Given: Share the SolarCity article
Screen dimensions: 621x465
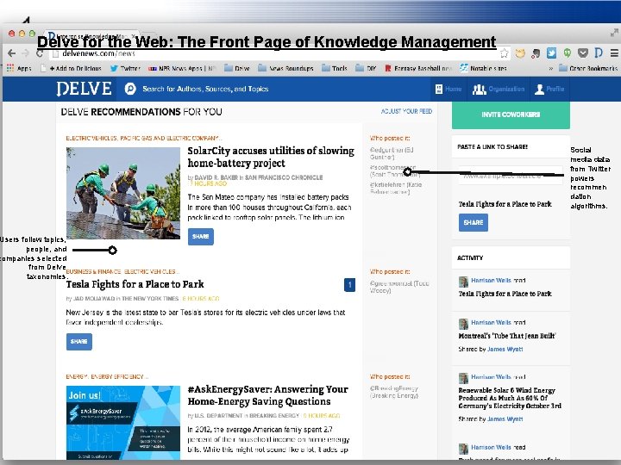Looking at the screenshot, I should (200, 237).
